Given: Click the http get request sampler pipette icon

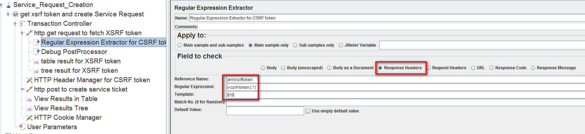Looking at the screenshot, I should tap(29, 33).
